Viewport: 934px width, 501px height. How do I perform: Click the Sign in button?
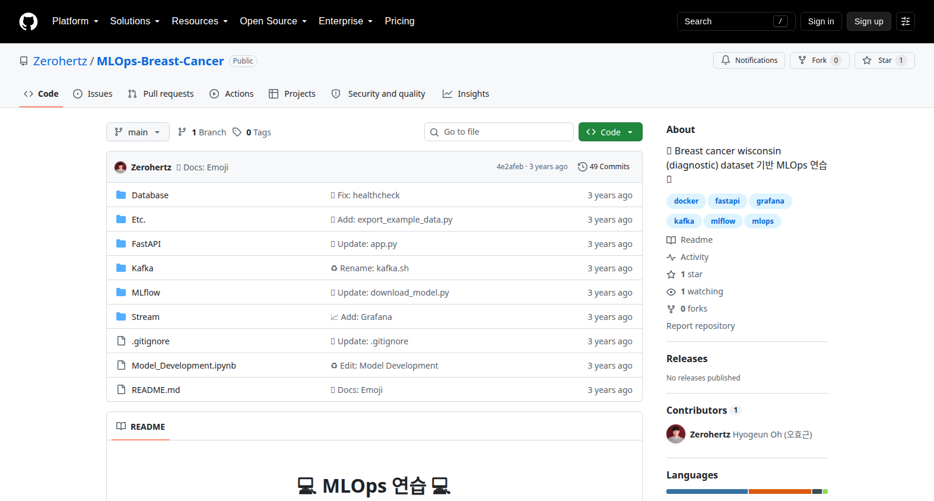pos(821,21)
